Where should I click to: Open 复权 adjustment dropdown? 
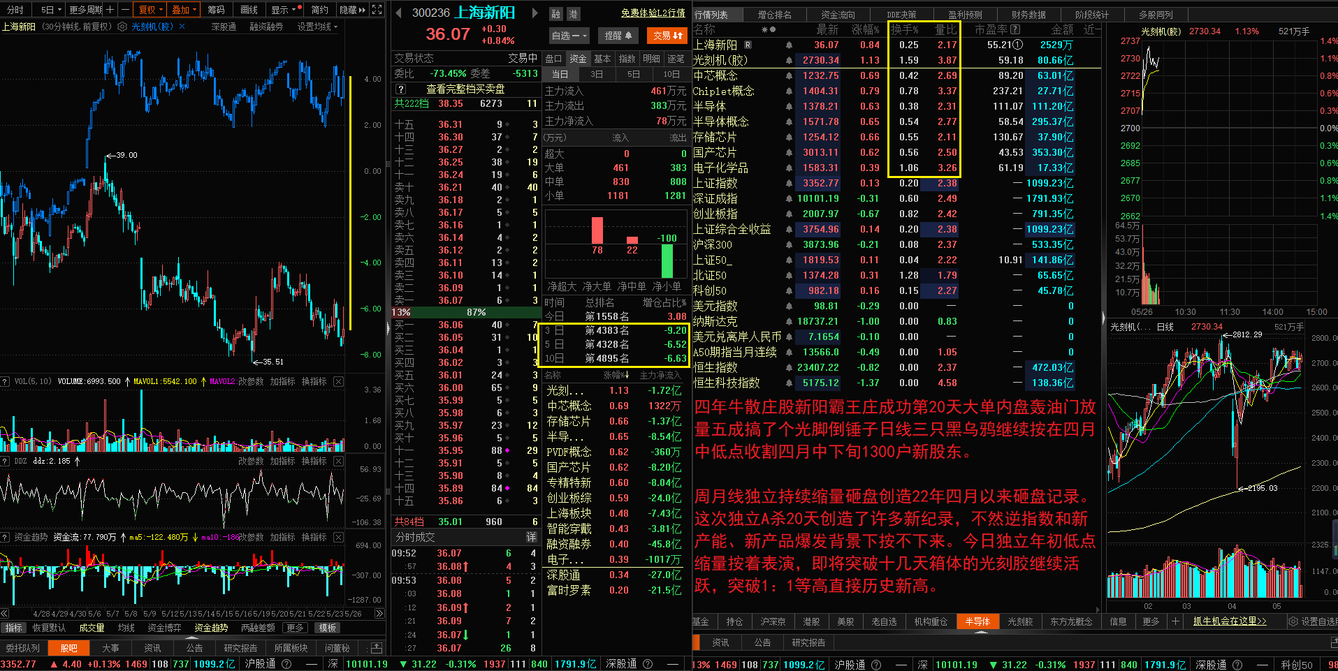tap(151, 9)
